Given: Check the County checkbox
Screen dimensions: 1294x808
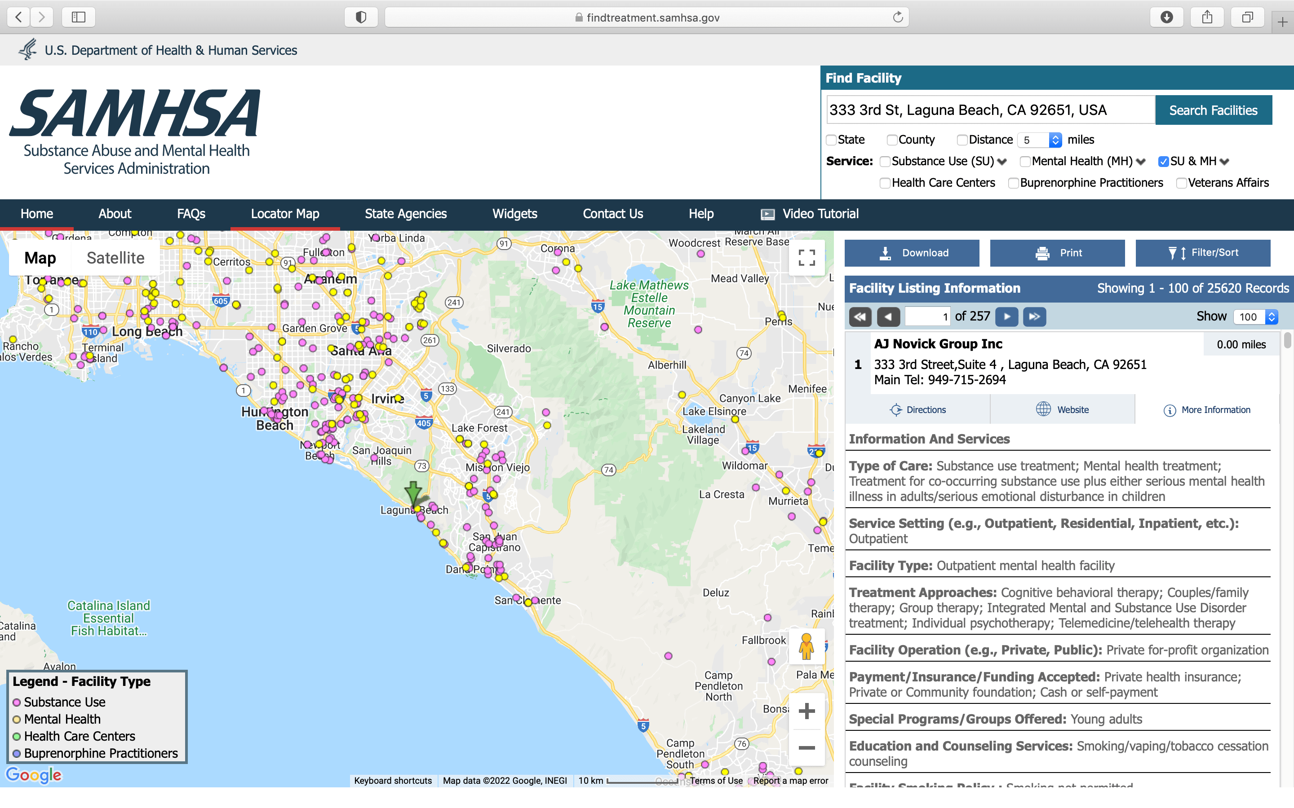Looking at the screenshot, I should click(x=892, y=140).
